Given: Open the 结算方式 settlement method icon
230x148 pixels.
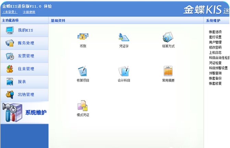Looking at the screenshot, I should click(x=168, y=37).
